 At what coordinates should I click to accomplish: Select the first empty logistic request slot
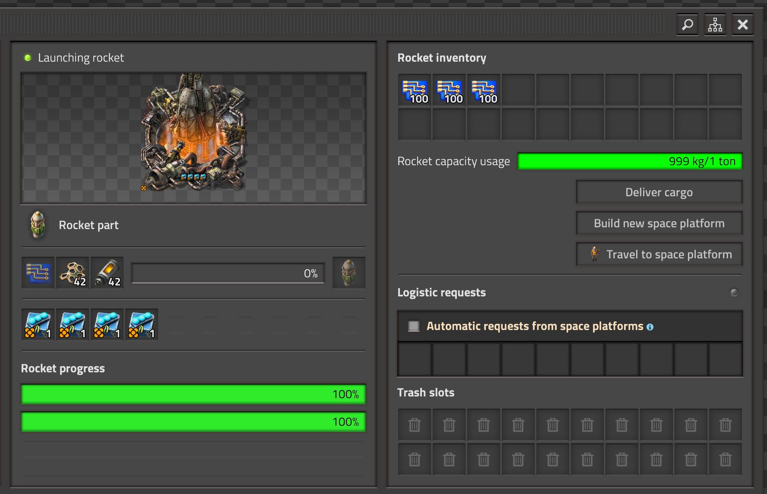click(415, 359)
